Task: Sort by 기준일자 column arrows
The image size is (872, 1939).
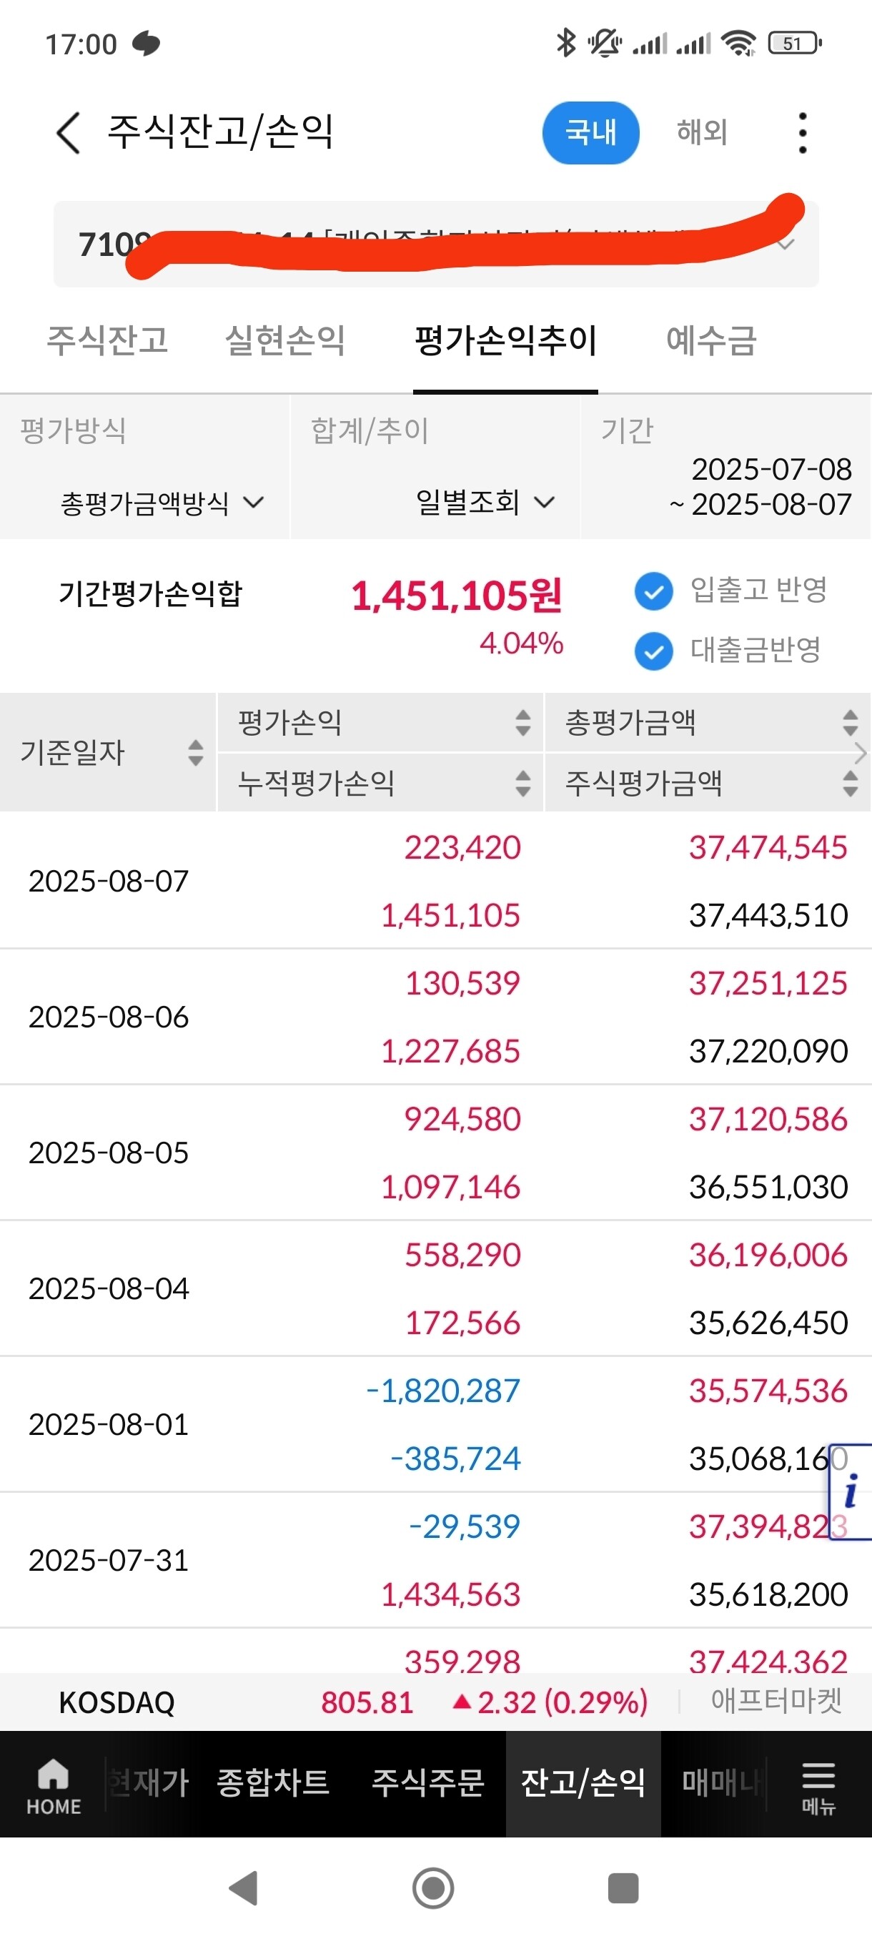Action: click(x=195, y=752)
